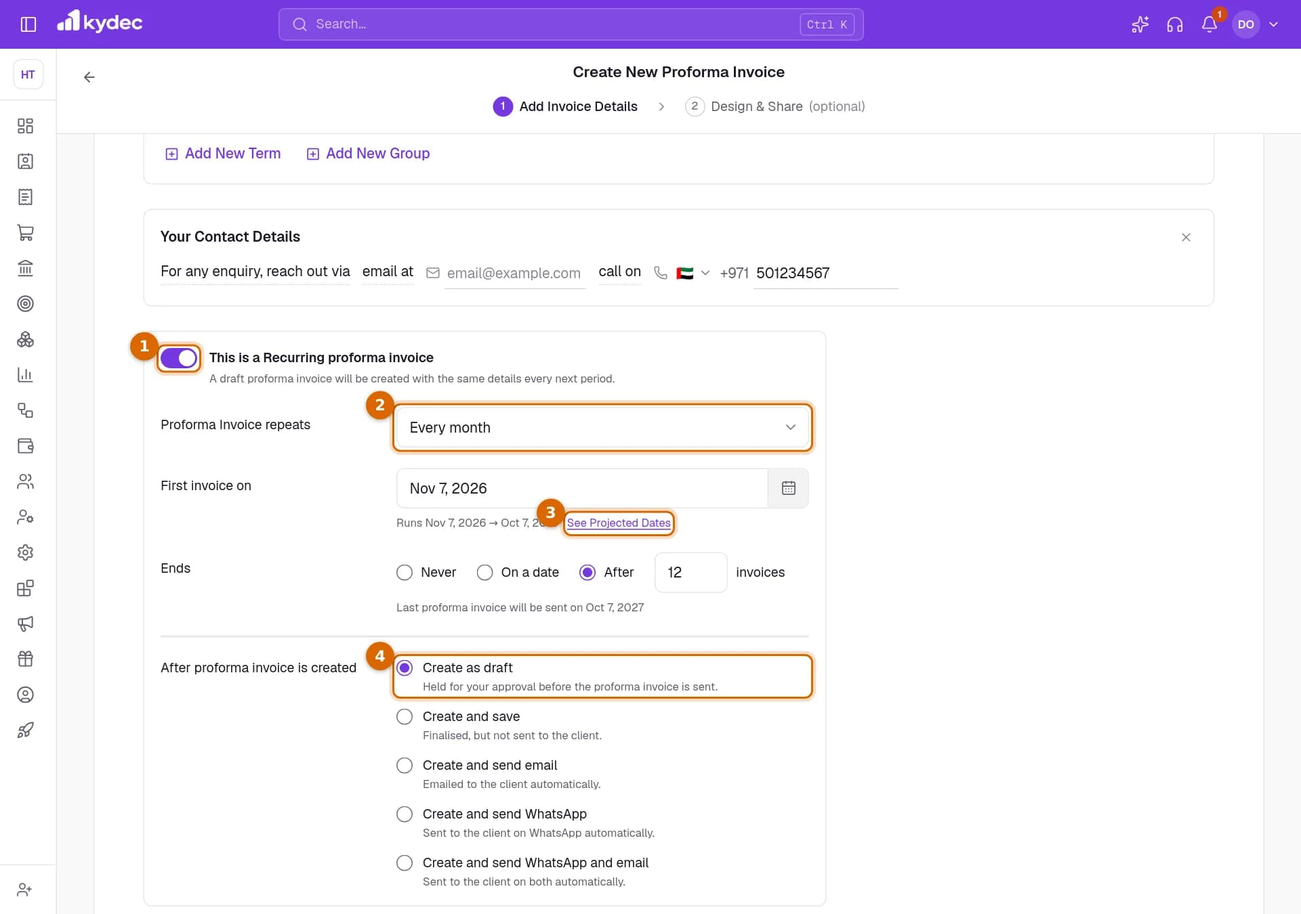
Task: Click the kydec logo
Action: click(x=100, y=22)
